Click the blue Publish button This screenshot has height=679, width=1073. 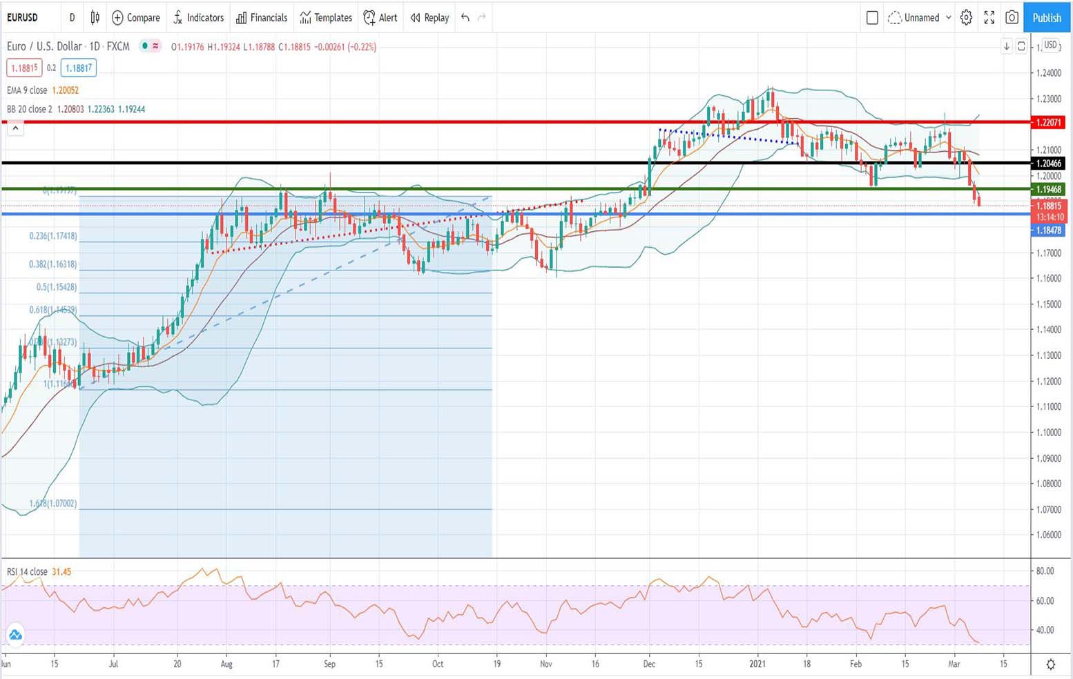(1047, 17)
